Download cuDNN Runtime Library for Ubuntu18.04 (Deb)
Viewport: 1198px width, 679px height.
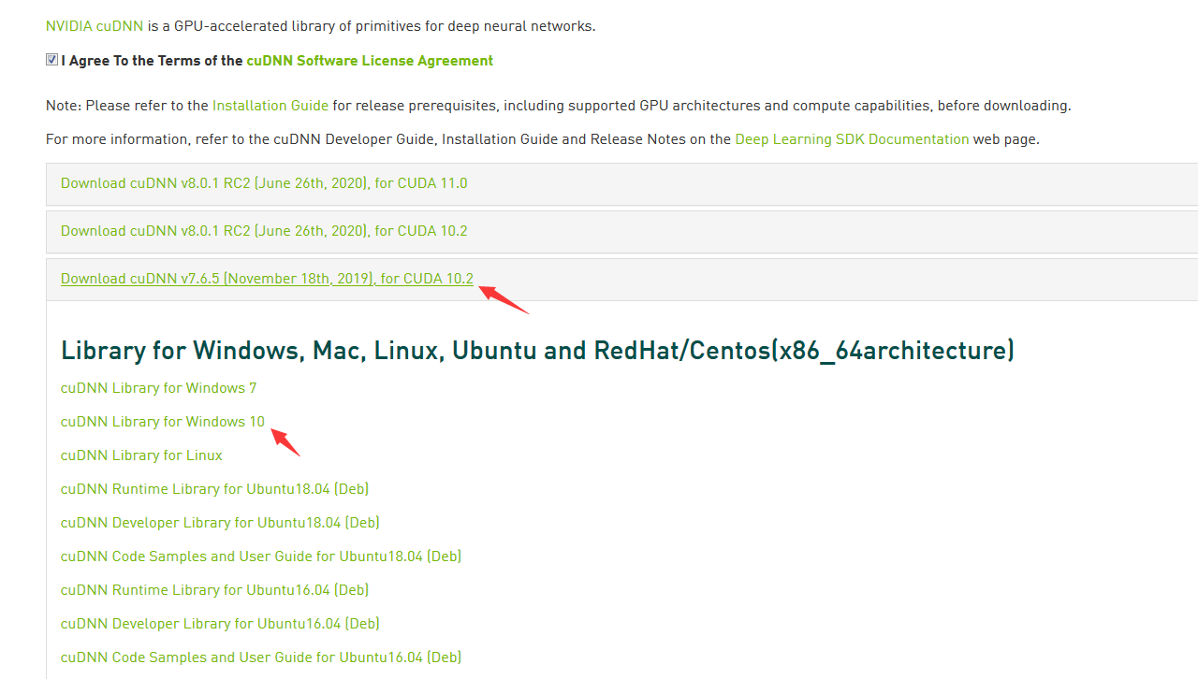click(x=214, y=489)
